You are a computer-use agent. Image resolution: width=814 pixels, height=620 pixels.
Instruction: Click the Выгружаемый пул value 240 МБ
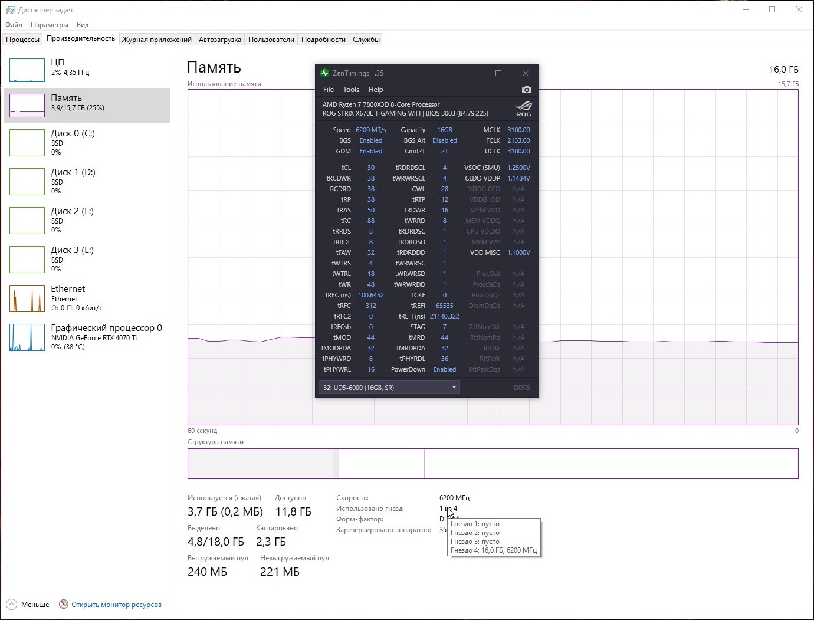coord(207,572)
